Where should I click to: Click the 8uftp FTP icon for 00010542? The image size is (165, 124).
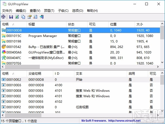coord(4,47)
